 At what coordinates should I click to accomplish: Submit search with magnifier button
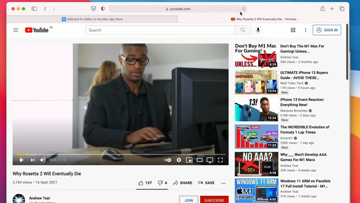tap(243, 30)
